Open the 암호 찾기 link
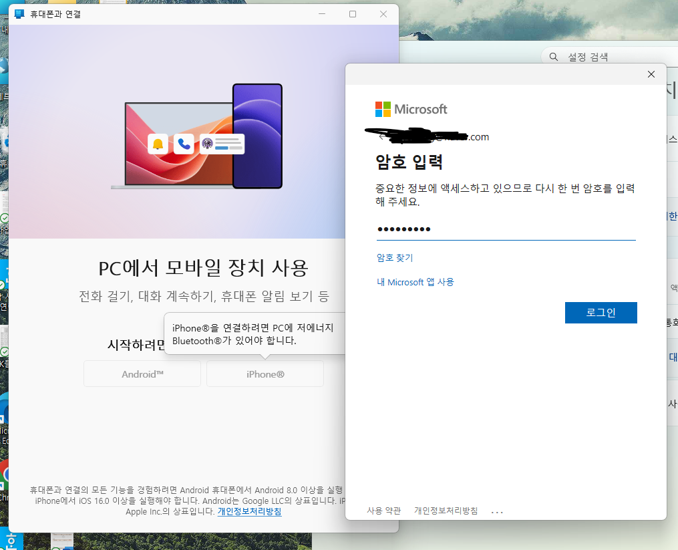This screenshot has width=678, height=550. click(395, 257)
